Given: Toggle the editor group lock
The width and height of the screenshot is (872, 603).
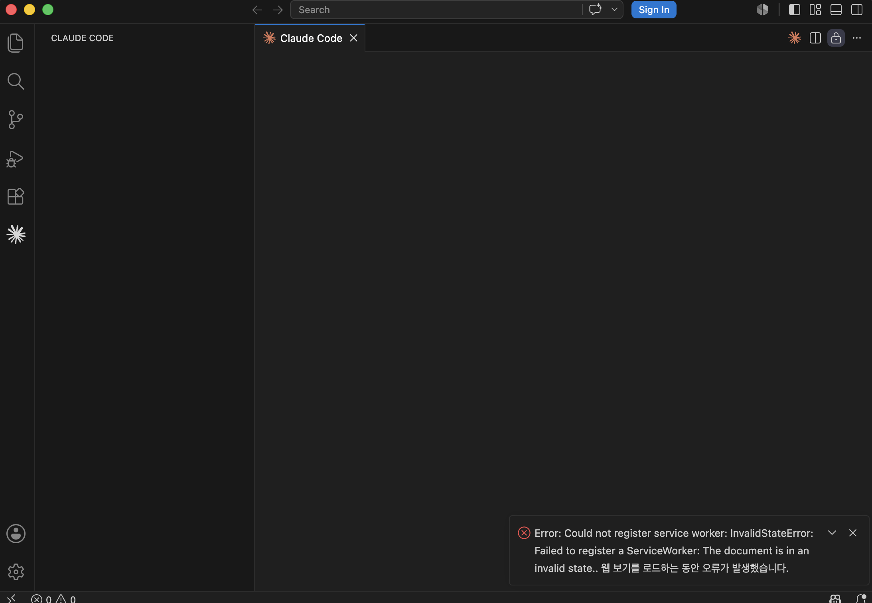Looking at the screenshot, I should coord(836,38).
